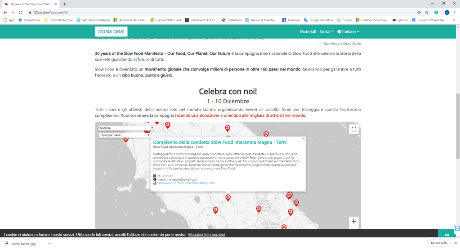Bookmark this page with the star icon
Screen dimensions: 460x249
click(427, 12)
